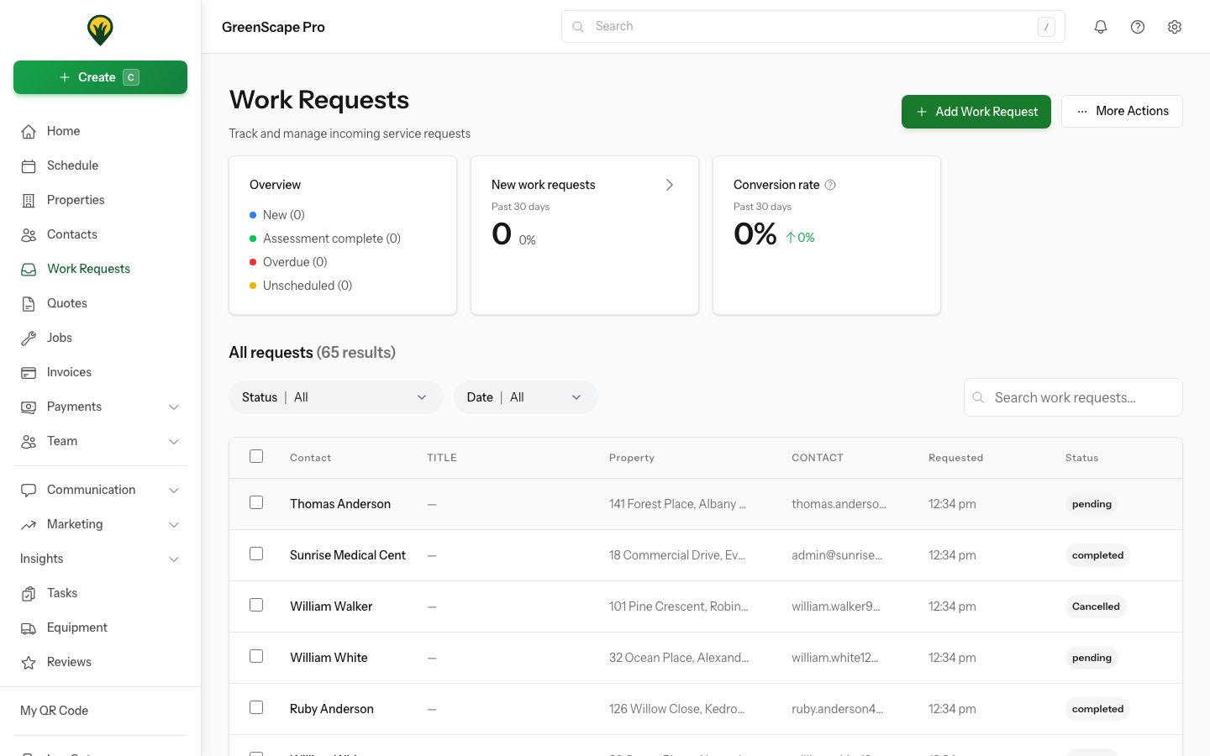Open the help question mark icon
The image size is (1210, 756).
click(1138, 26)
